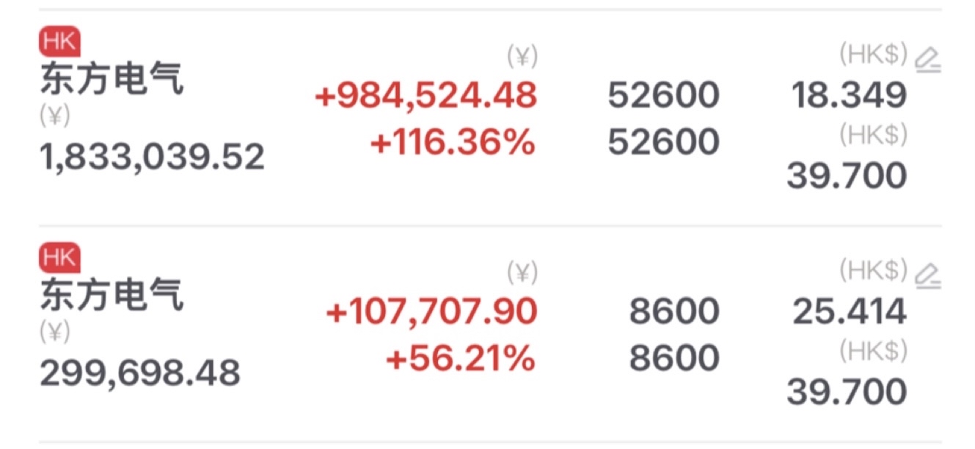Tap lower 8600 available quantity
The width and height of the screenshot is (975, 449).
(674, 358)
